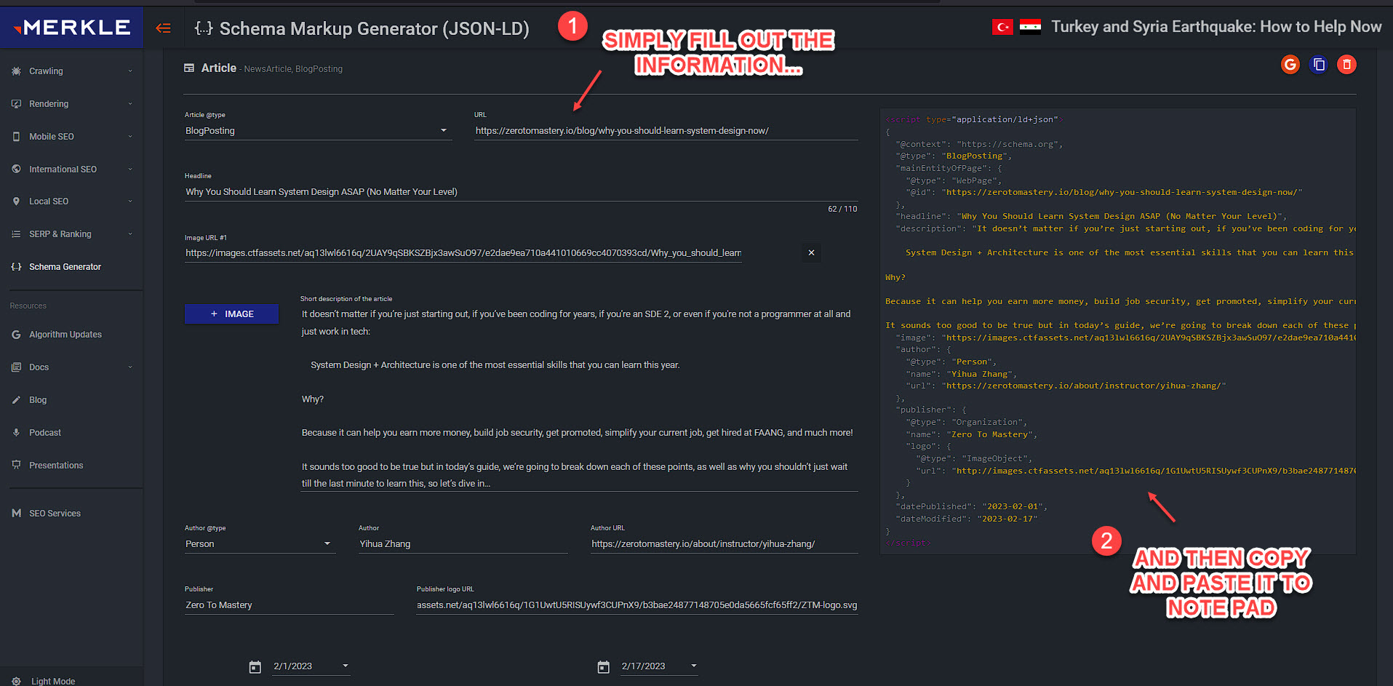Open the Presentations sidebar link

tap(71, 465)
